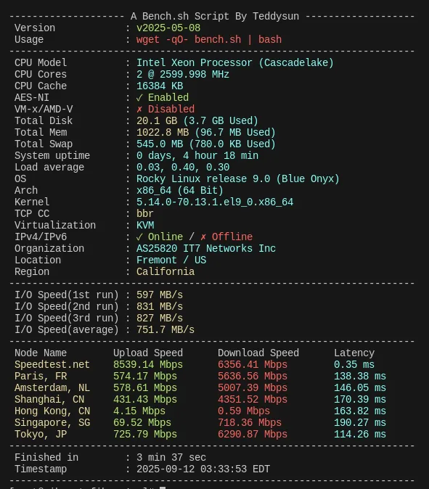Click the green IPv4 Online checkmark
The height and width of the screenshot is (489, 429).
(139, 237)
